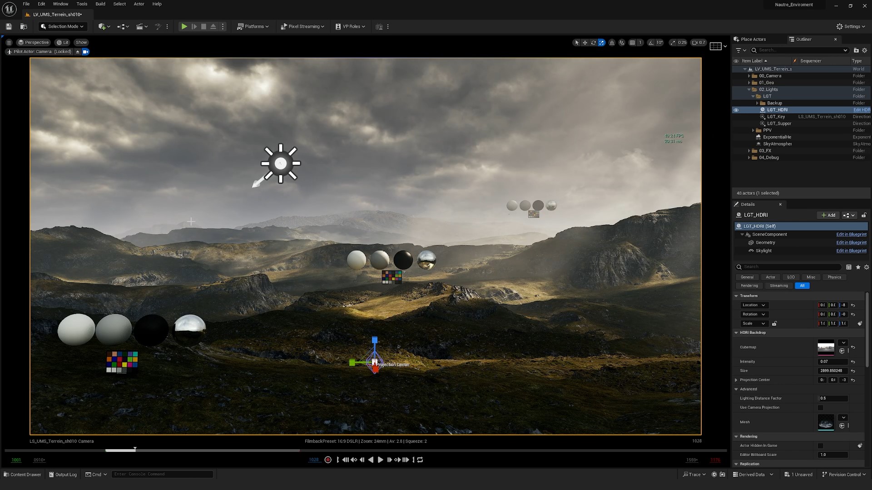Click the green Play level button
872x490 pixels.
pos(184,27)
